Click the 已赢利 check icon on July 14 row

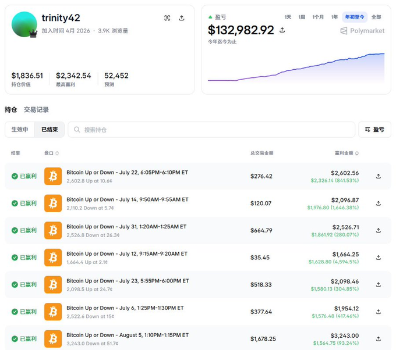click(15, 203)
